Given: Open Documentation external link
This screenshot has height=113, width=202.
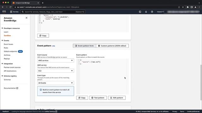Looking at the screenshot, I should pyautogui.click(x=11, y=88).
